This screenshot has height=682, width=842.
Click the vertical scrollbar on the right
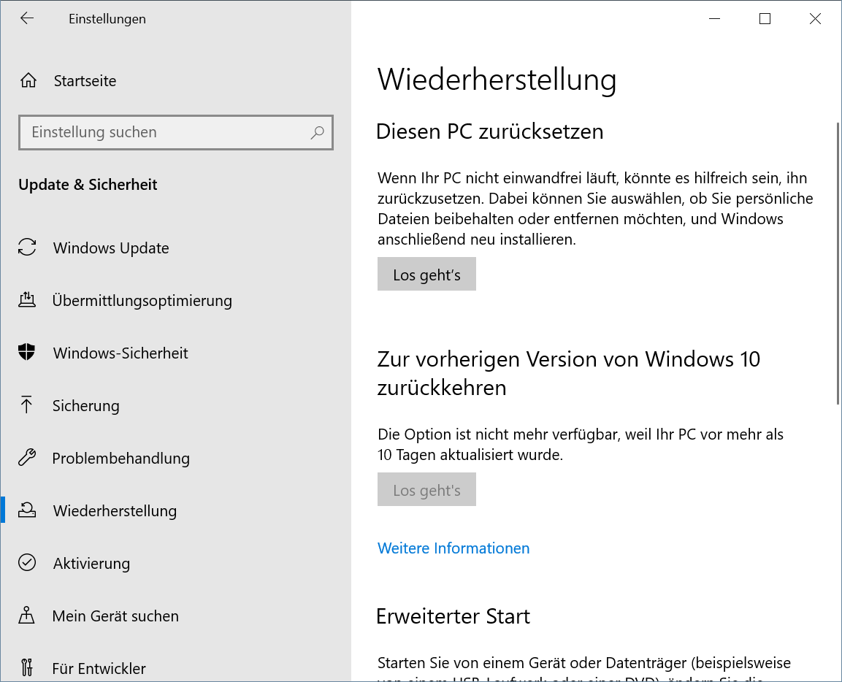pyautogui.click(x=838, y=263)
